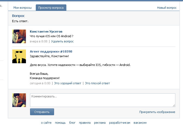Image resolution: width=183 pixels, height=127 pixels.
Task: Open the правила footer link
Action: click(85, 123)
